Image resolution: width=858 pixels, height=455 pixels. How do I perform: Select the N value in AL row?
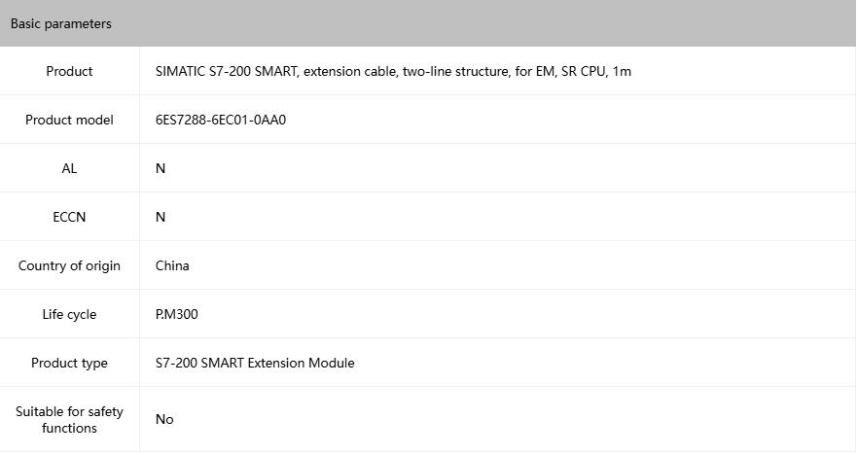point(161,168)
